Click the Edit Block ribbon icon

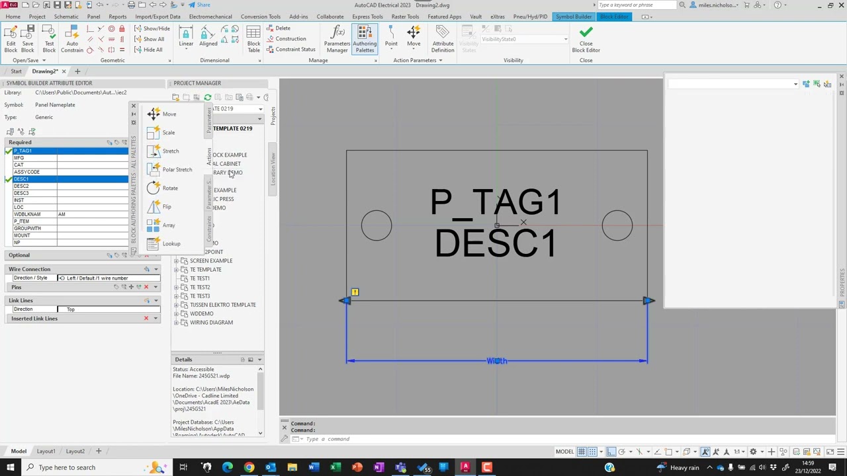pyautogui.click(x=11, y=39)
